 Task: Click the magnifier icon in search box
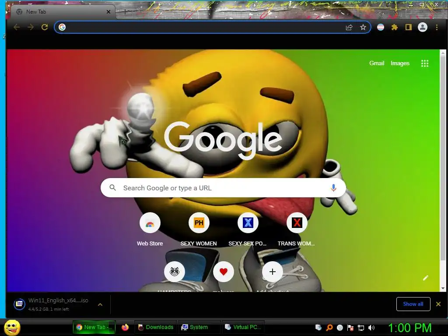(x=113, y=188)
